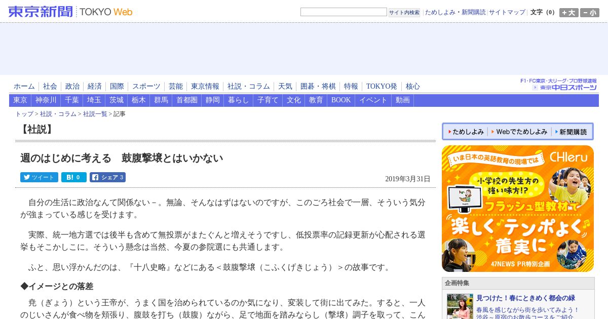Open the 天気 section
The width and height of the screenshot is (608, 319).
pyautogui.click(x=285, y=87)
